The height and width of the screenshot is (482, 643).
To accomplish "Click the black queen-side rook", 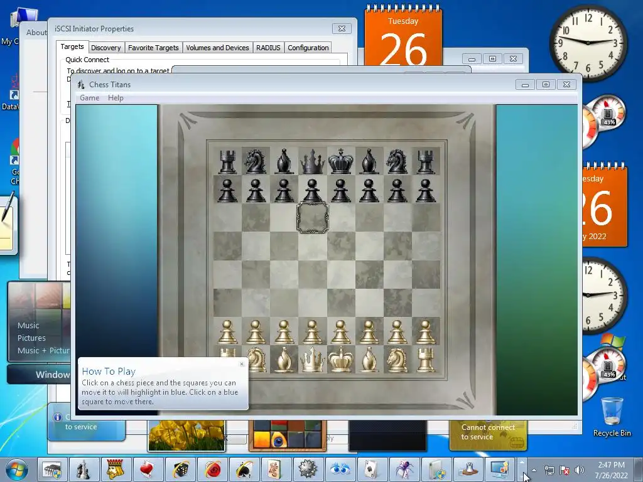I will 227,161.
